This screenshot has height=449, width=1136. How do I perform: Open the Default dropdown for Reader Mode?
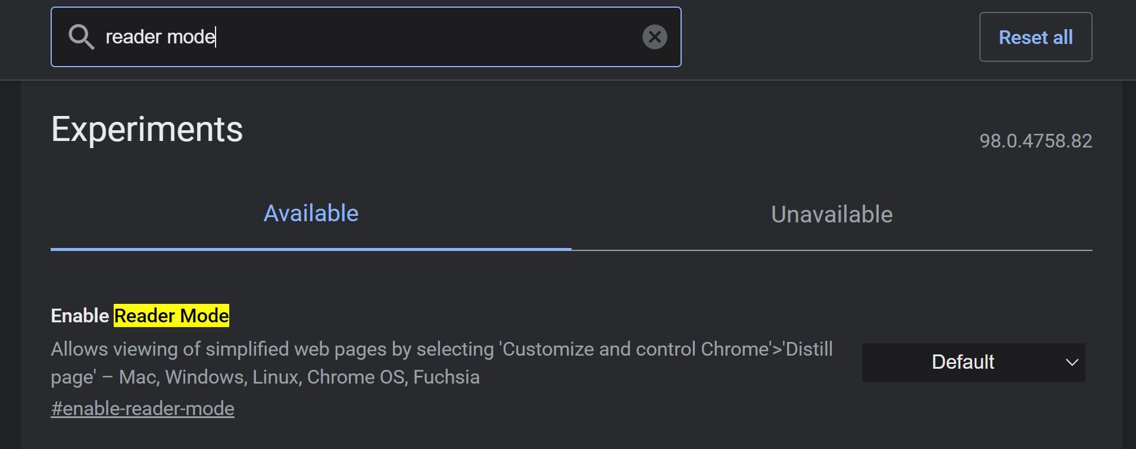coord(973,362)
